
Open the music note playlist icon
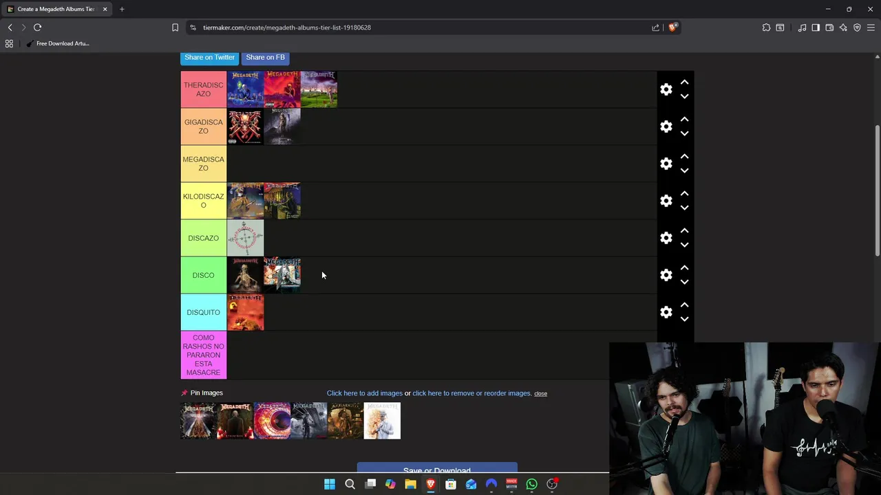802,27
